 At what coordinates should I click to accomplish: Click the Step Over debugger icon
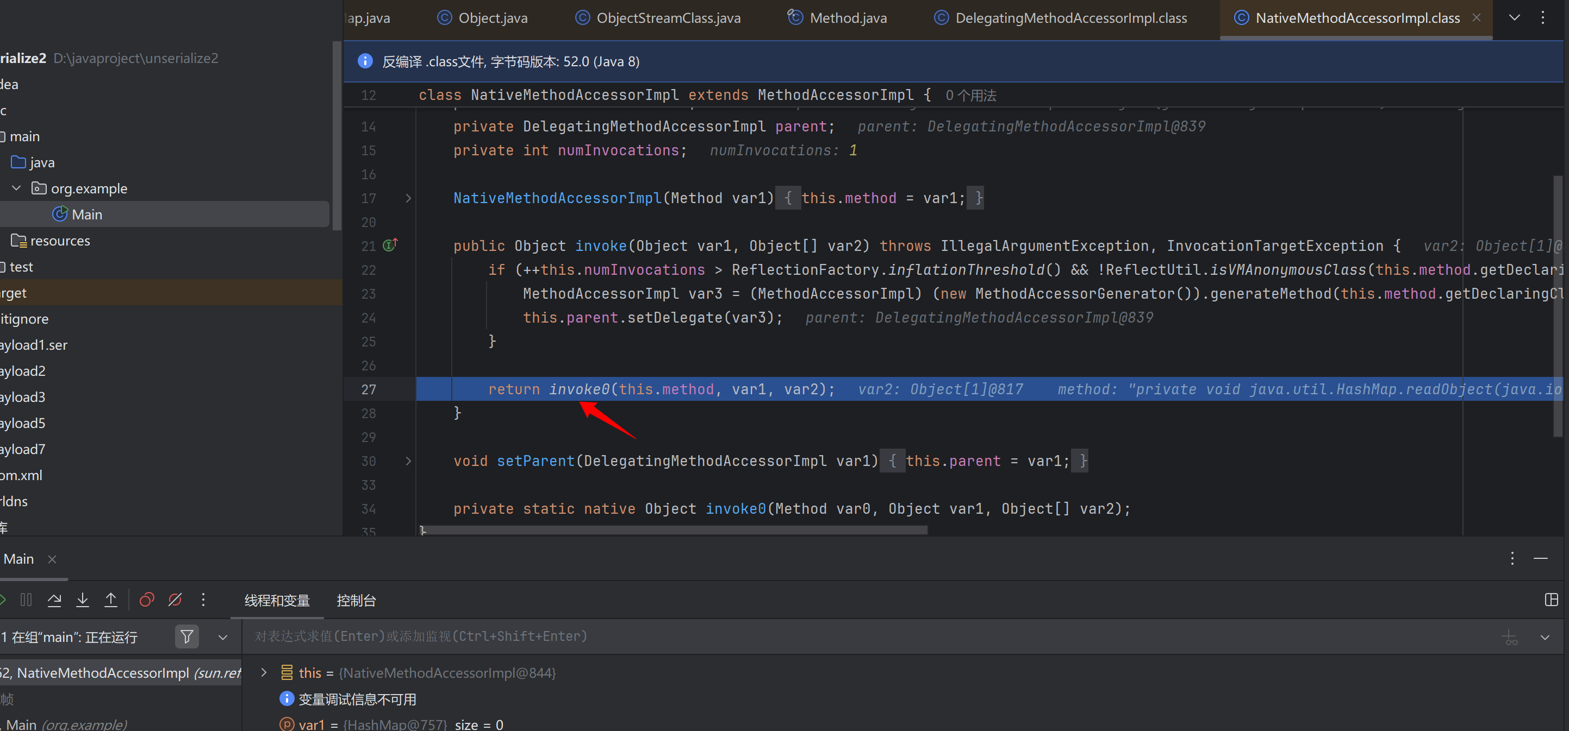(x=54, y=600)
